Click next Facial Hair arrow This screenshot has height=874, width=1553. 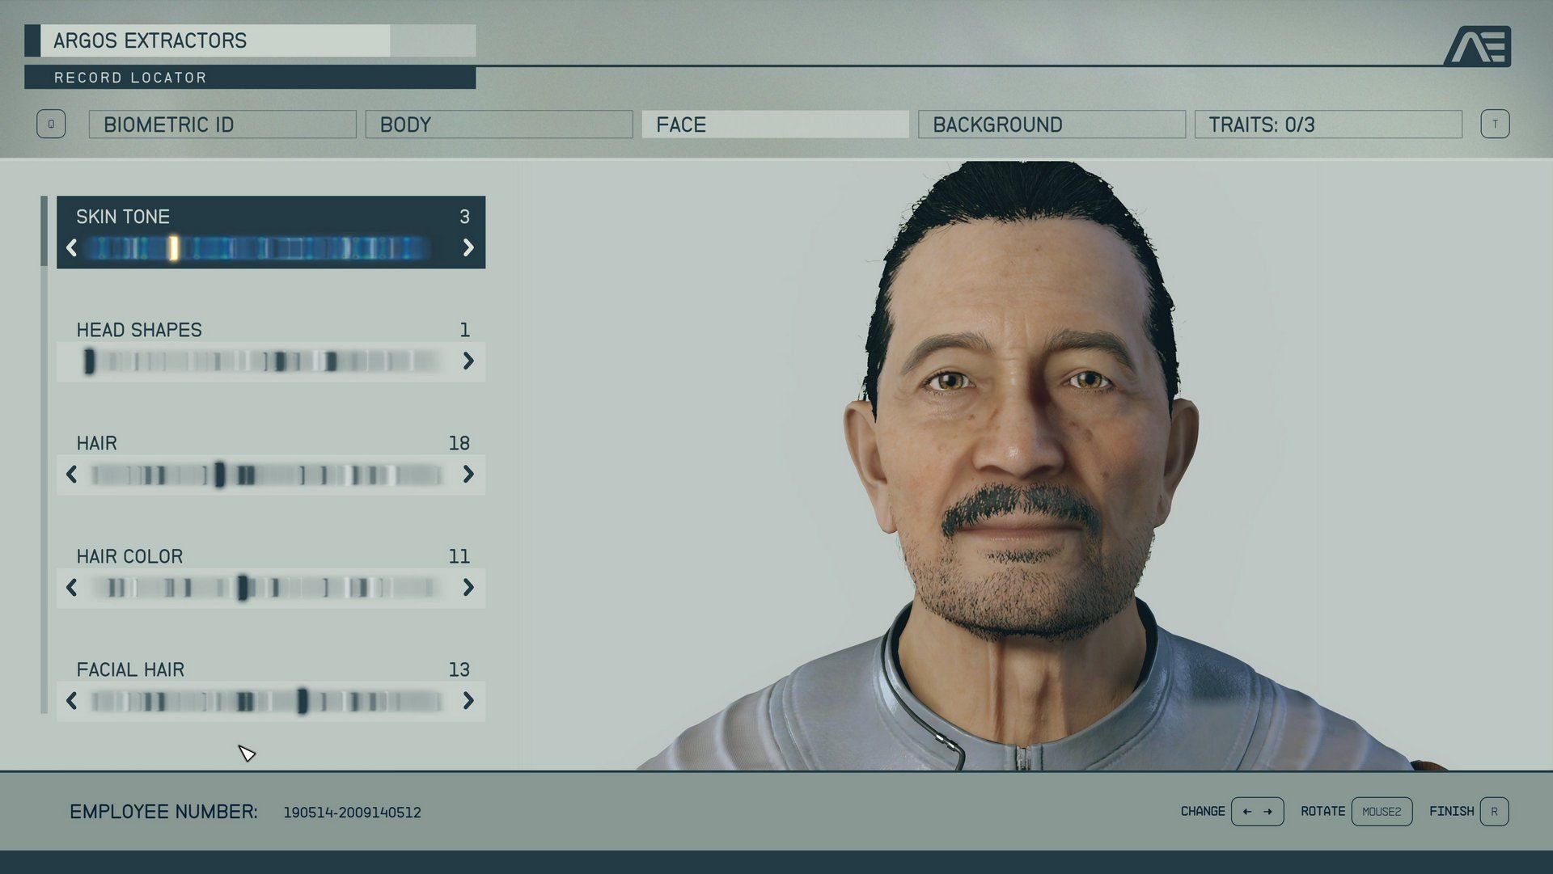click(x=468, y=701)
